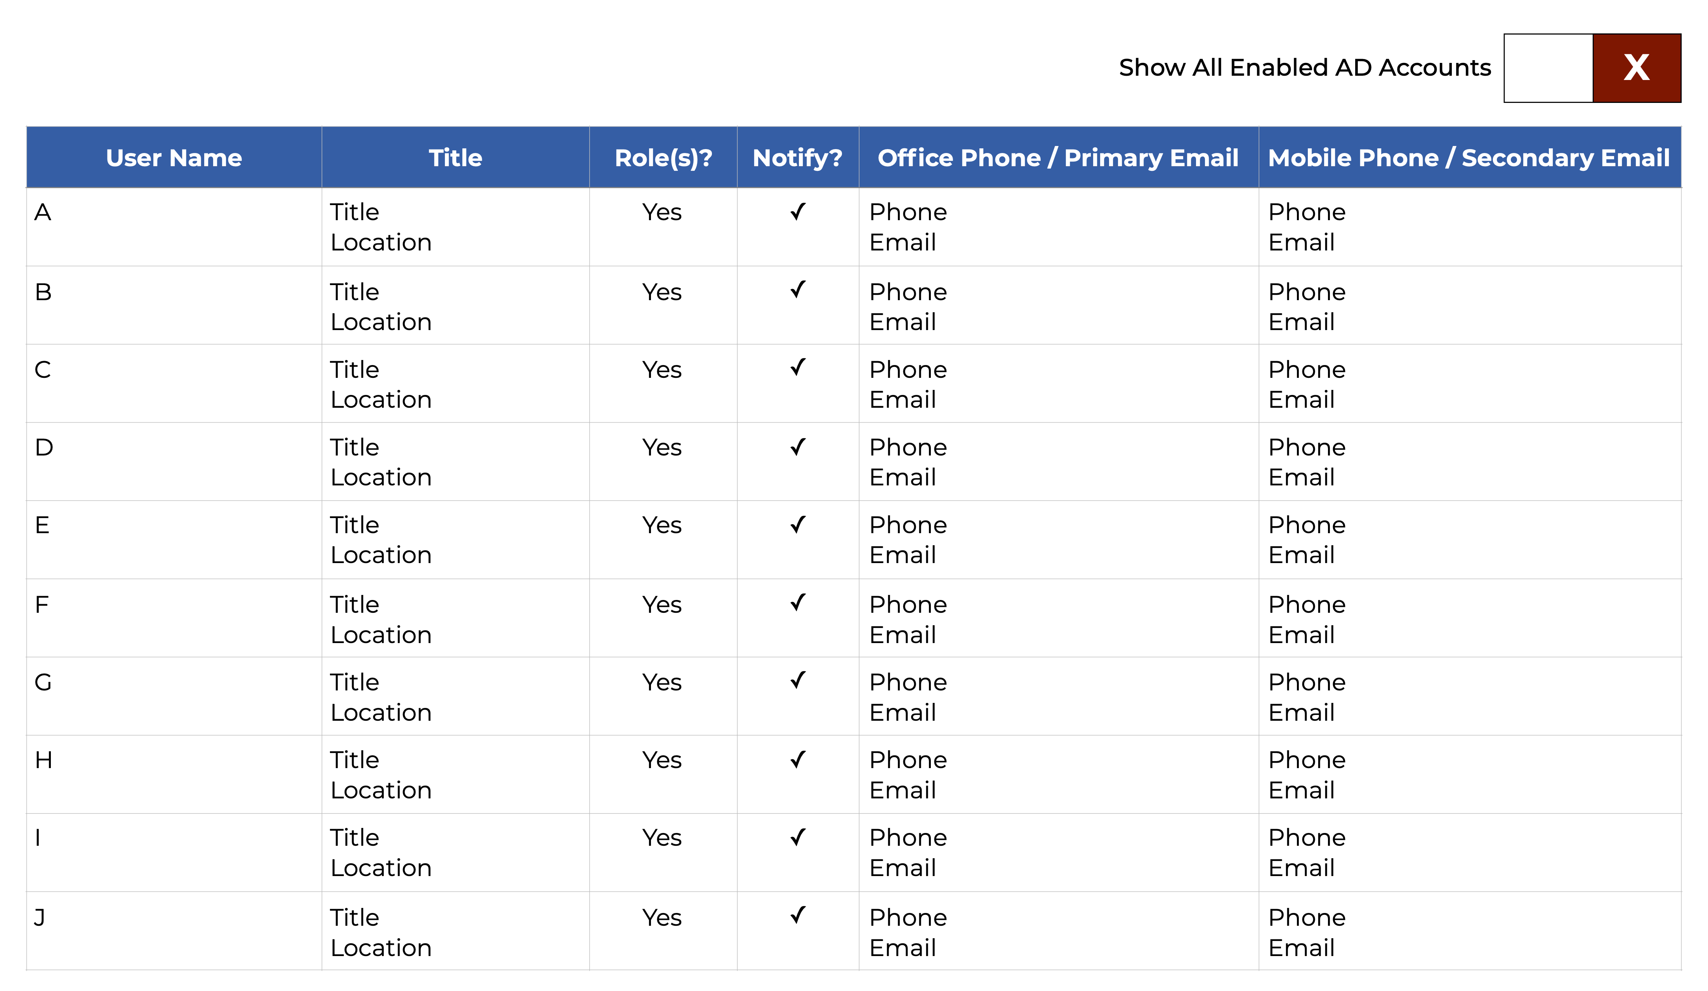Uncheck Notify checkmark in user D row

coord(798,447)
